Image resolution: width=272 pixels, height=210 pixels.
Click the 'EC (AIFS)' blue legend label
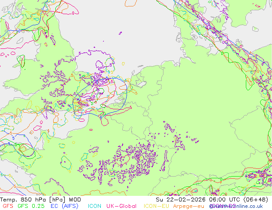click(64, 206)
